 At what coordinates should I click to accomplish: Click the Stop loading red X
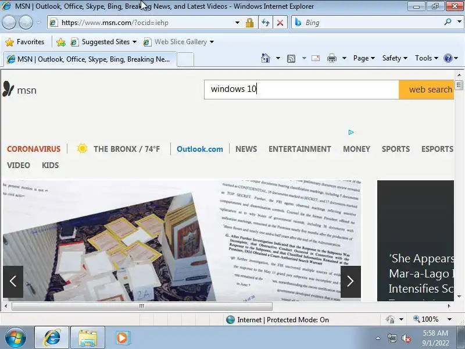[280, 23]
